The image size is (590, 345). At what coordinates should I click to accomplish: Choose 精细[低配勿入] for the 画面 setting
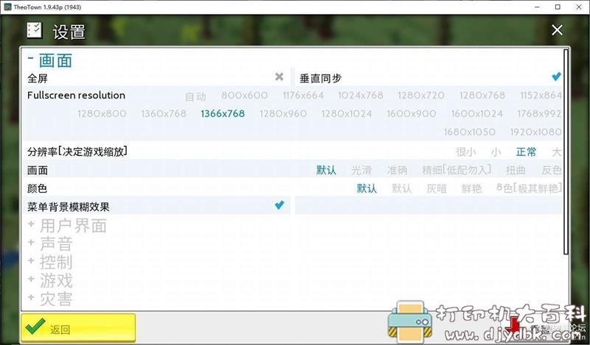click(x=457, y=170)
